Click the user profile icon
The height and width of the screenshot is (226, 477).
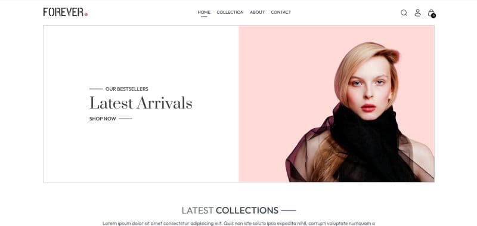418,13
